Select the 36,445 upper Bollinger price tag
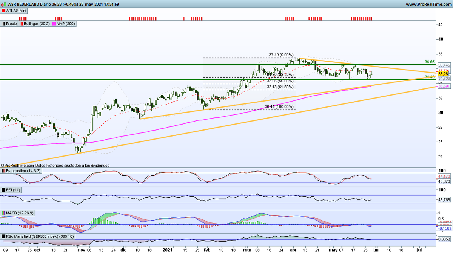The height and width of the screenshot is (254, 453). pyautogui.click(x=444, y=65)
